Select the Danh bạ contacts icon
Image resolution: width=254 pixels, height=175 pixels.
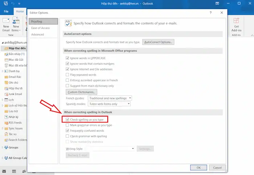tap(6, 71)
